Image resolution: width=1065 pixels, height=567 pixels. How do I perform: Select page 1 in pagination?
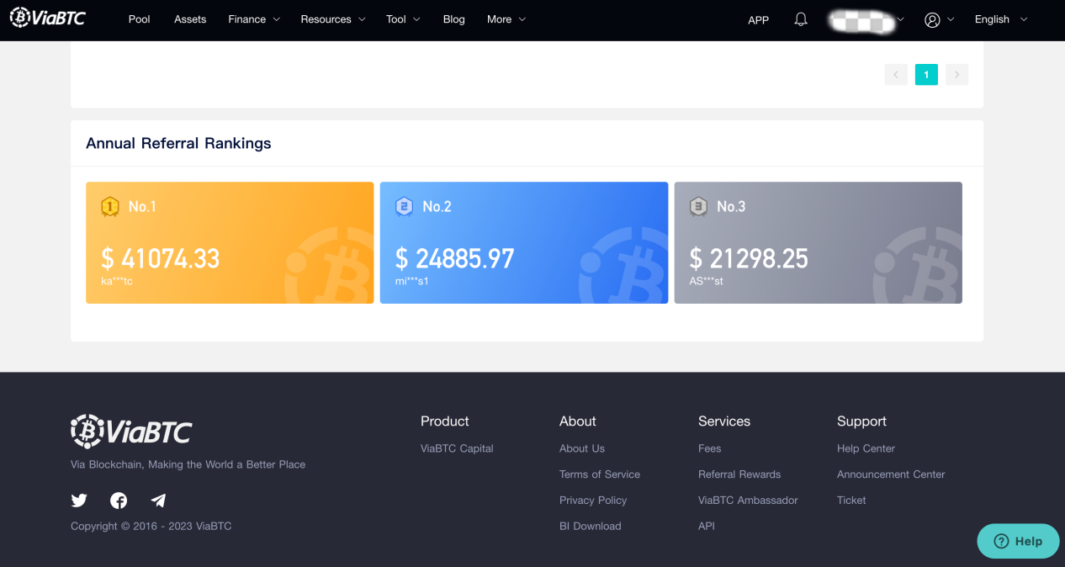(x=926, y=75)
